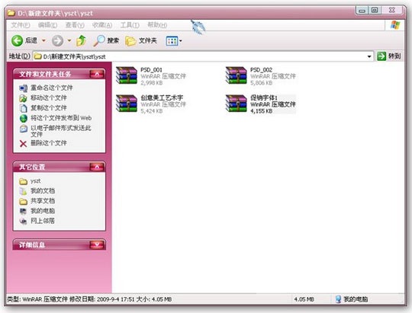Click 复制这个文件 link
Screen dimensions: 412x313
[x=49, y=108]
